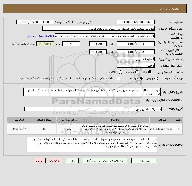
Task: Click the remaining days field showing 4
Action: (x=71, y=44)
